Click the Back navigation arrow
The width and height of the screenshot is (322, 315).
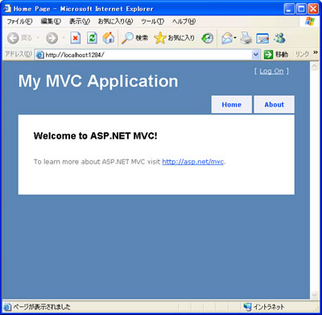pyautogui.click(x=13, y=38)
